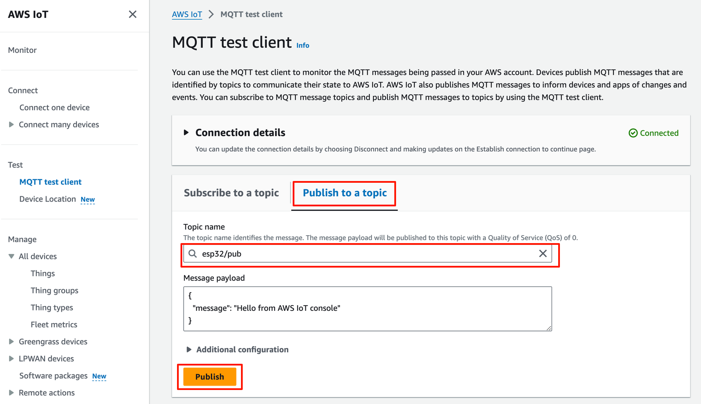701x404 pixels.
Task: Collapse the All devices tree
Action: (x=11, y=256)
